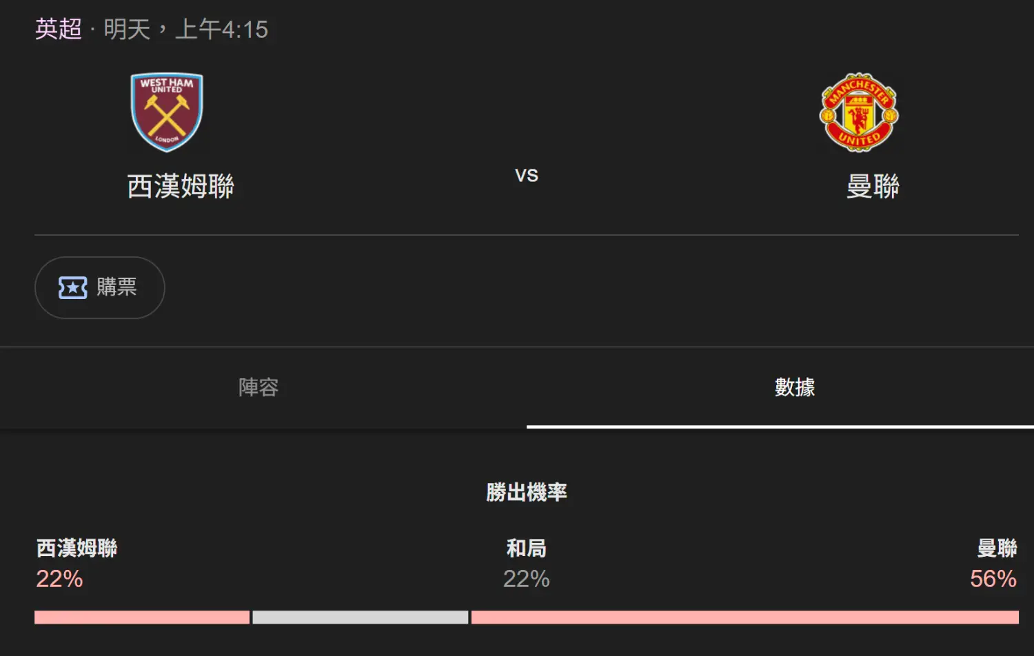Click West Ham's pink probability bar segment

pos(142,617)
